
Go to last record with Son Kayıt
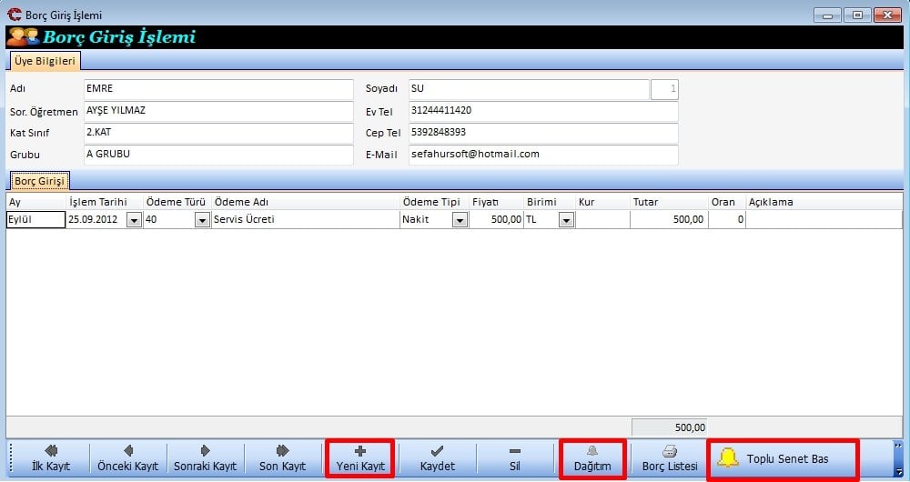point(282,458)
